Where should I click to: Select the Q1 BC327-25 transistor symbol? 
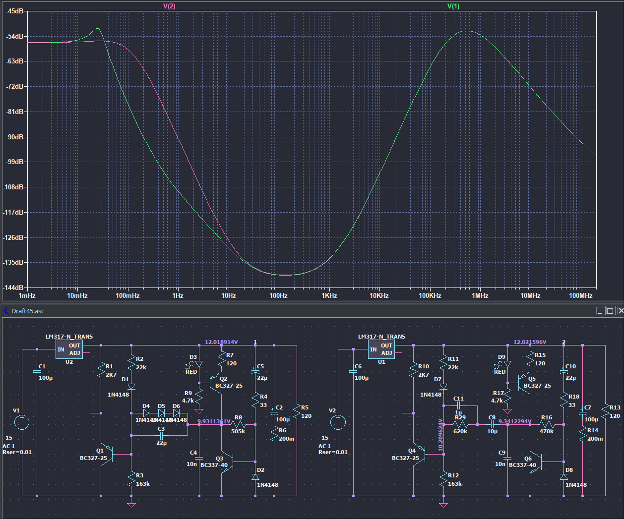(x=108, y=454)
